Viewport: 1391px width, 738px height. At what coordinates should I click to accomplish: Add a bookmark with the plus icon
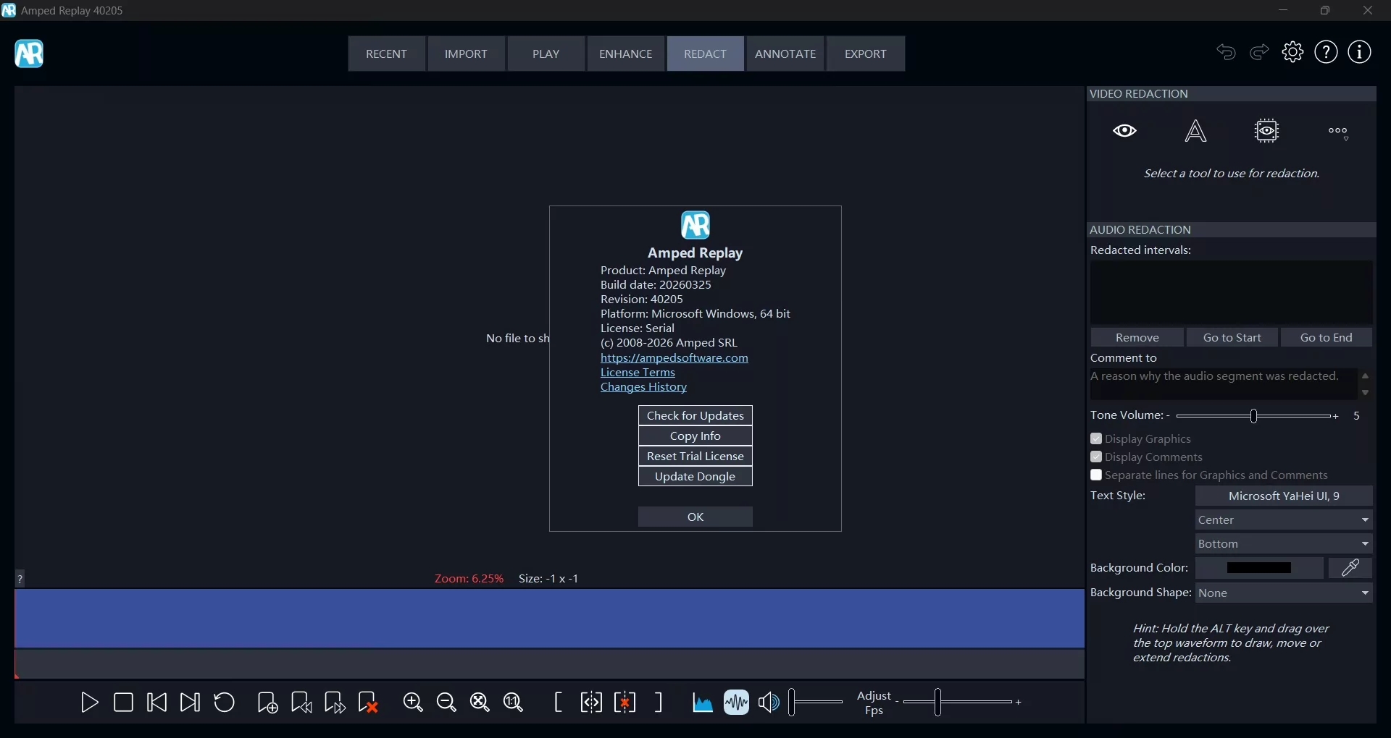[267, 703]
